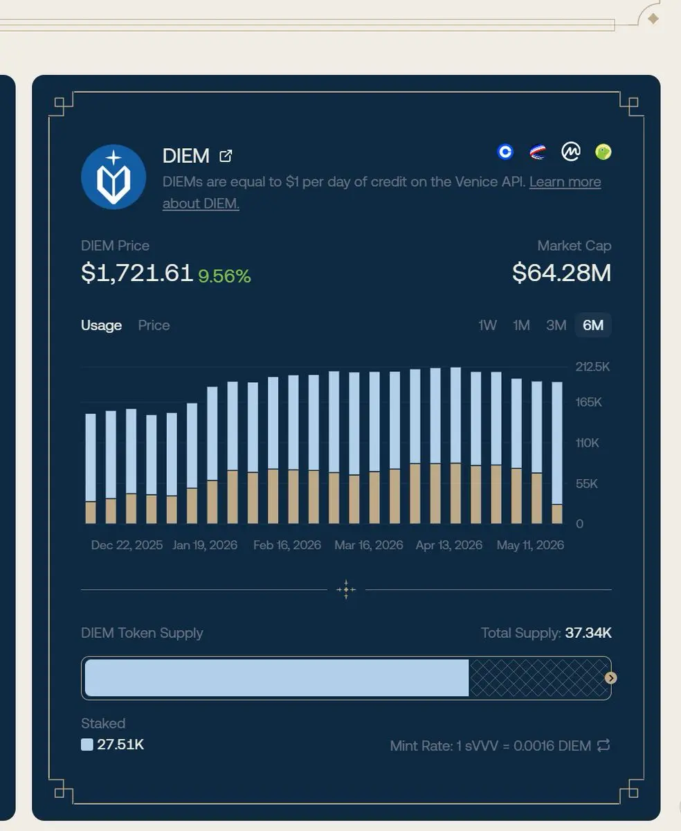
Task: Click the 165K axis label
Action: (589, 402)
